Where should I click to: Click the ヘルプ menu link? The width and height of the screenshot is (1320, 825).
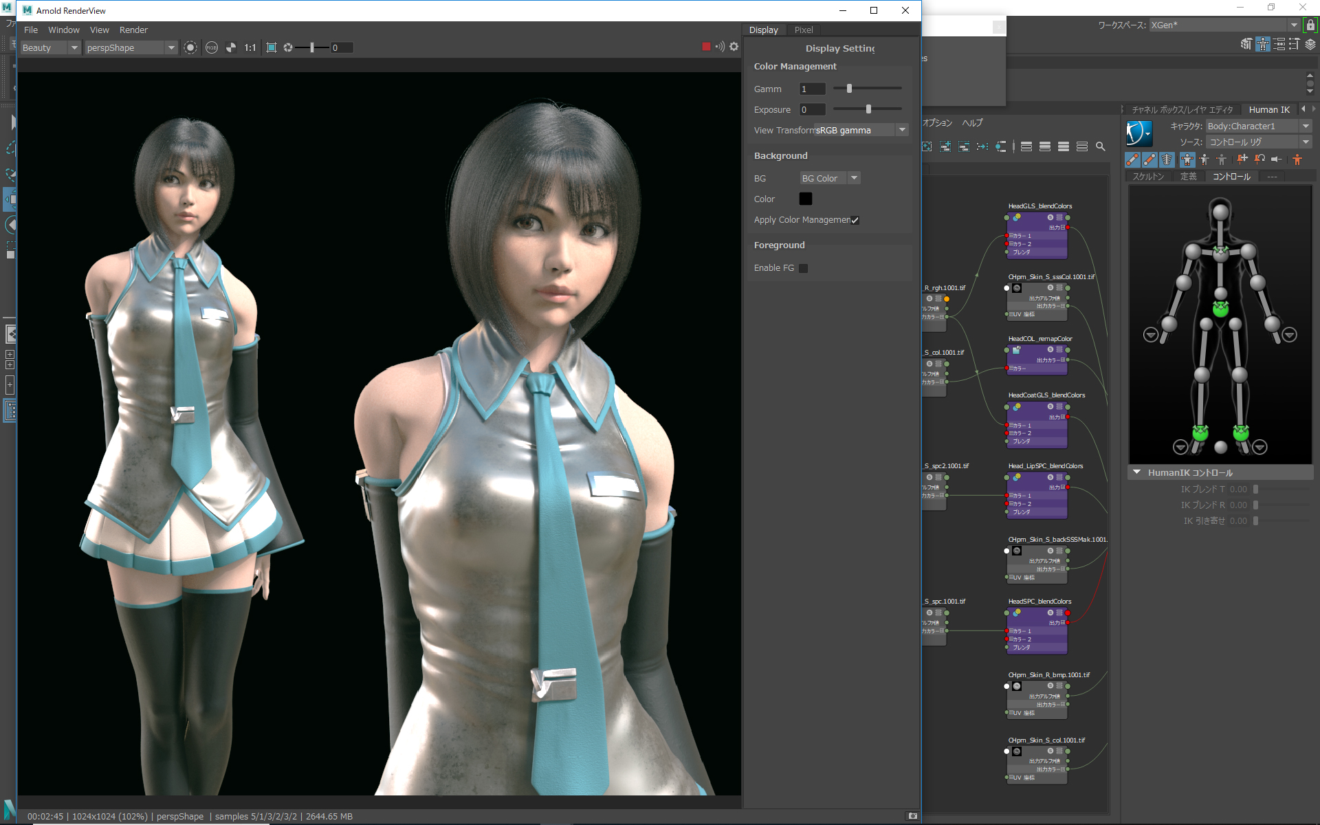[972, 122]
